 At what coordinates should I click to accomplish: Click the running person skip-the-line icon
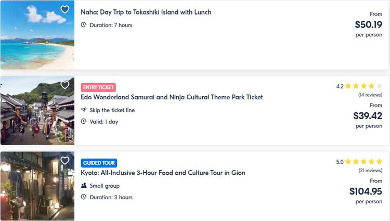click(x=84, y=110)
